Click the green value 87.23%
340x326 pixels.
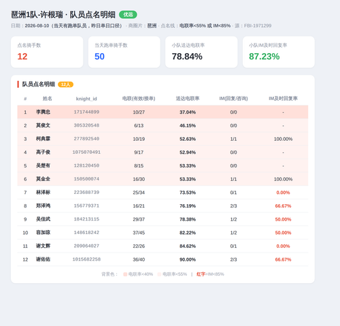click(x=265, y=56)
